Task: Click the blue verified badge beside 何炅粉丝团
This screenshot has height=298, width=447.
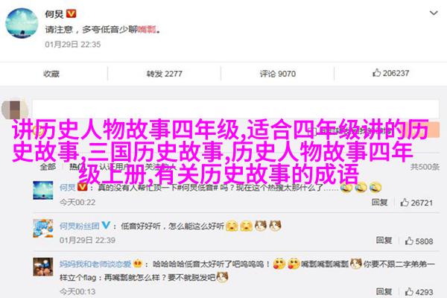Action: click(106, 225)
